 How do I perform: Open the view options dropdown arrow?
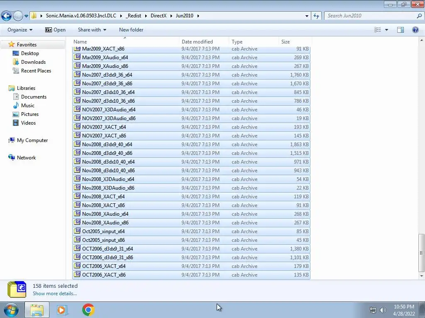386,30
